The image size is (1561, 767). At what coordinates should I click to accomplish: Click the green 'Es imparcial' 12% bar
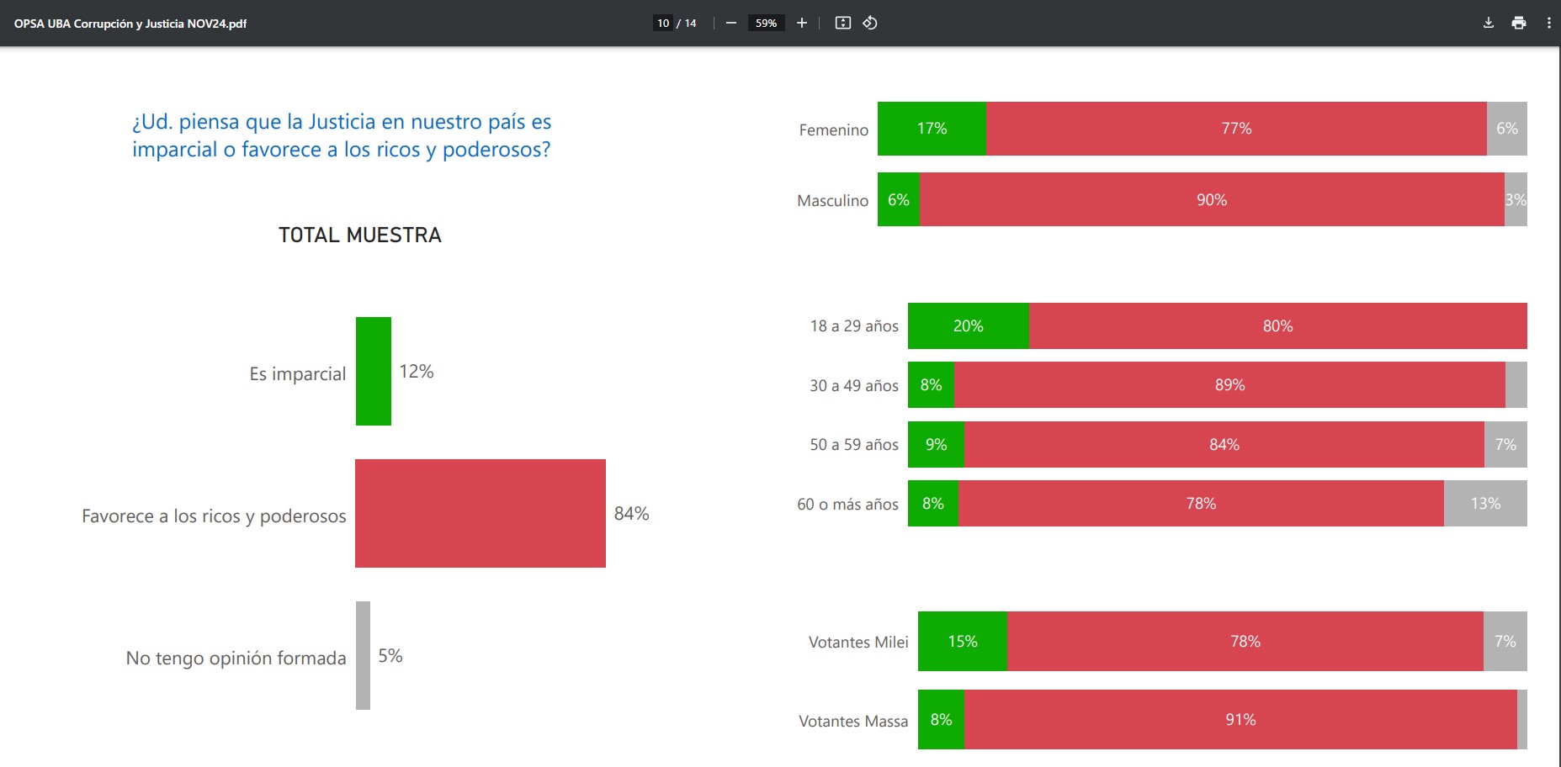coord(374,371)
